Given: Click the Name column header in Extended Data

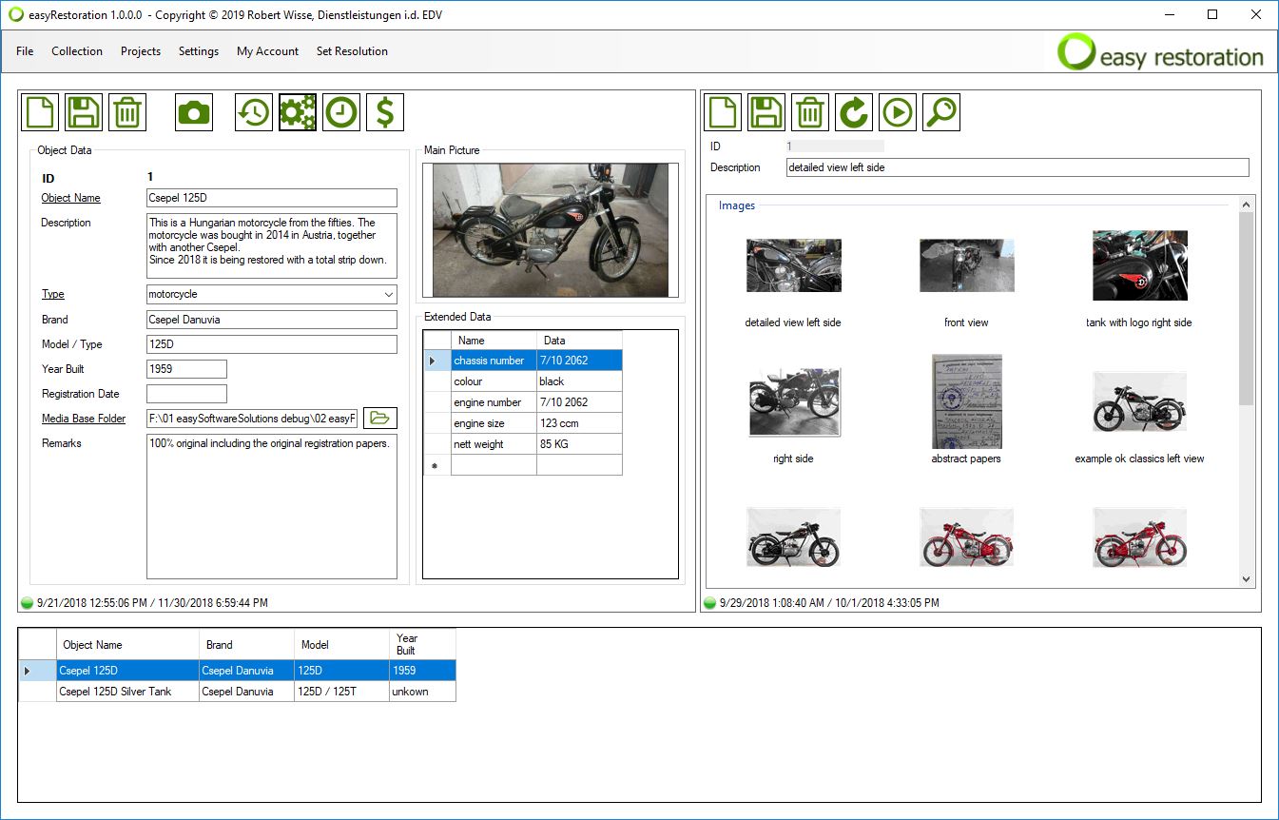Looking at the screenshot, I should (x=494, y=340).
